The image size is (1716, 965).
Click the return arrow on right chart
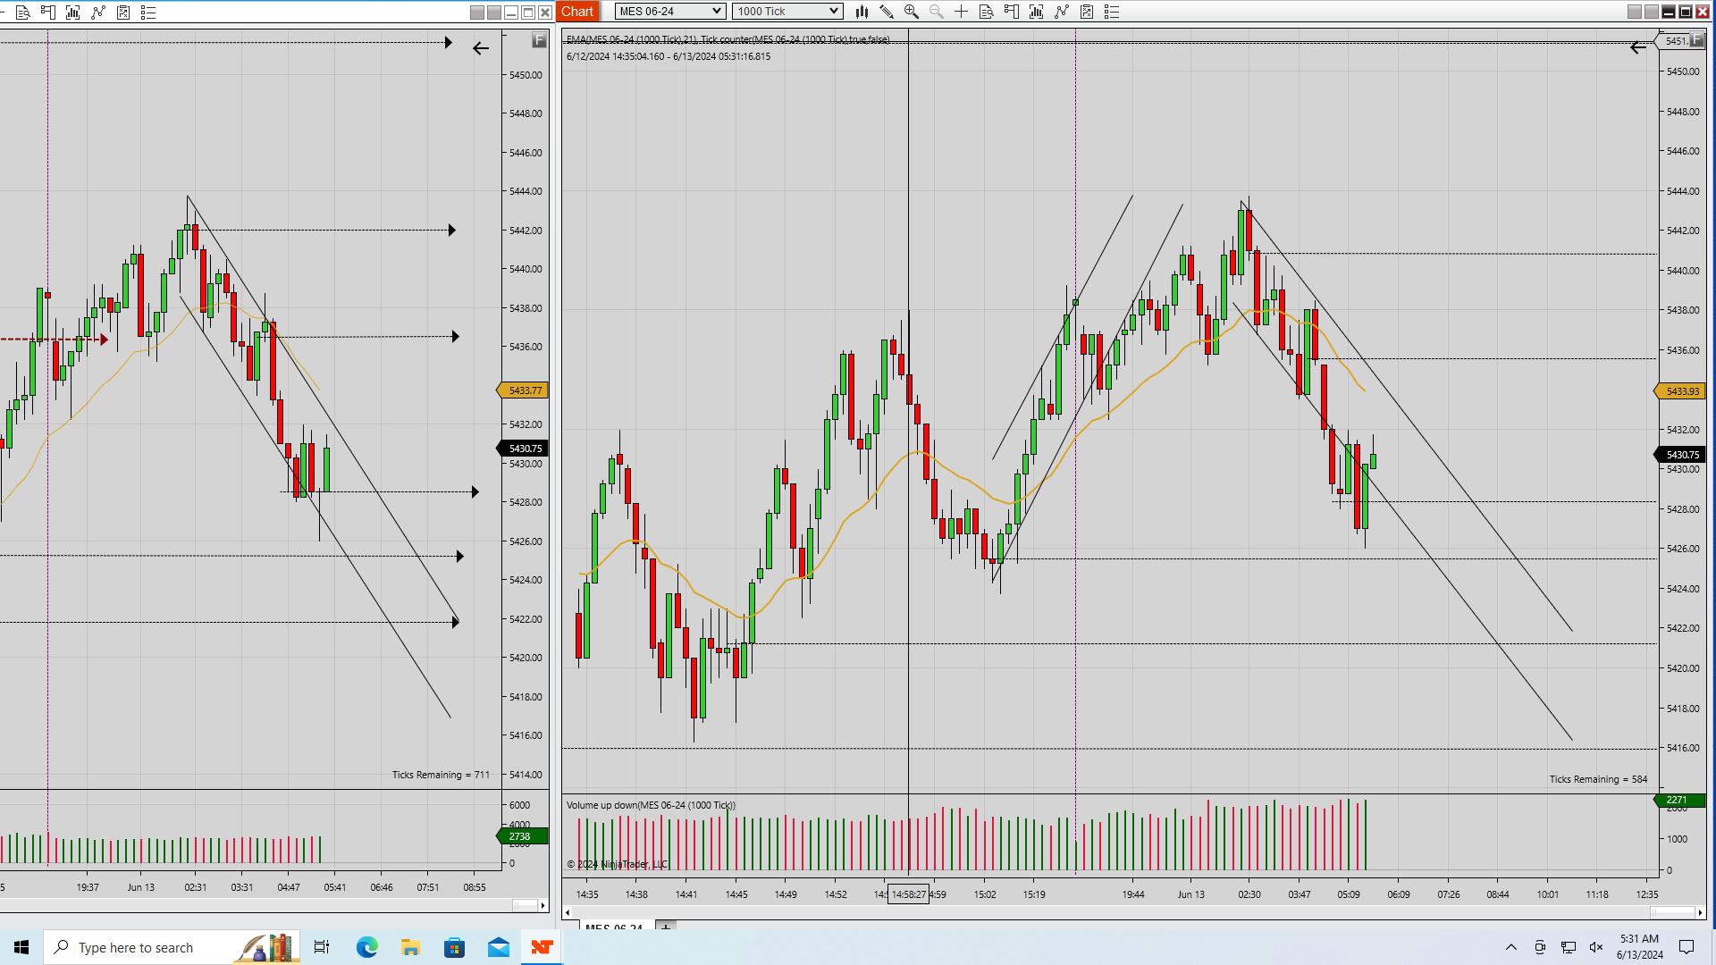[1637, 48]
